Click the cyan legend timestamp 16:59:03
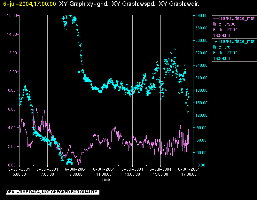The width and height of the screenshot is (257, 200). (222, 58)
